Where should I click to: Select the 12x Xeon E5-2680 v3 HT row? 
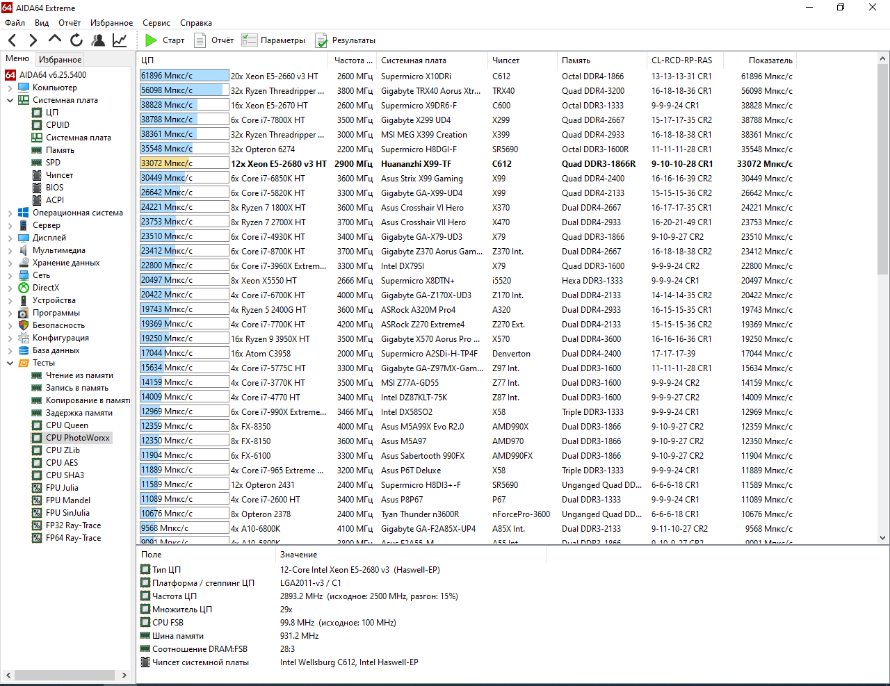tap(467, 164)
